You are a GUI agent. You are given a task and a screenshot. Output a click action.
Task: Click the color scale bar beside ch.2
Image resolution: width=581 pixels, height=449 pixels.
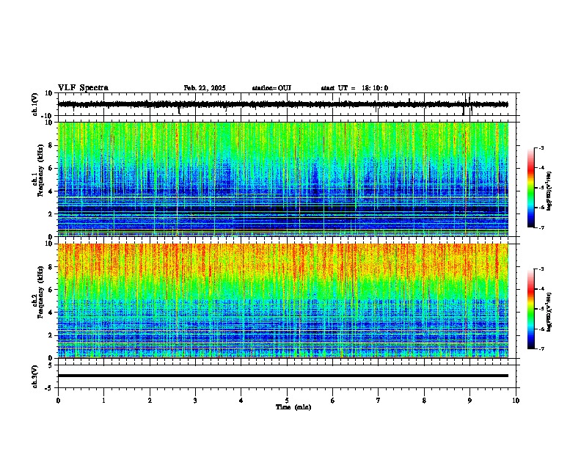[x=530, y=309]
